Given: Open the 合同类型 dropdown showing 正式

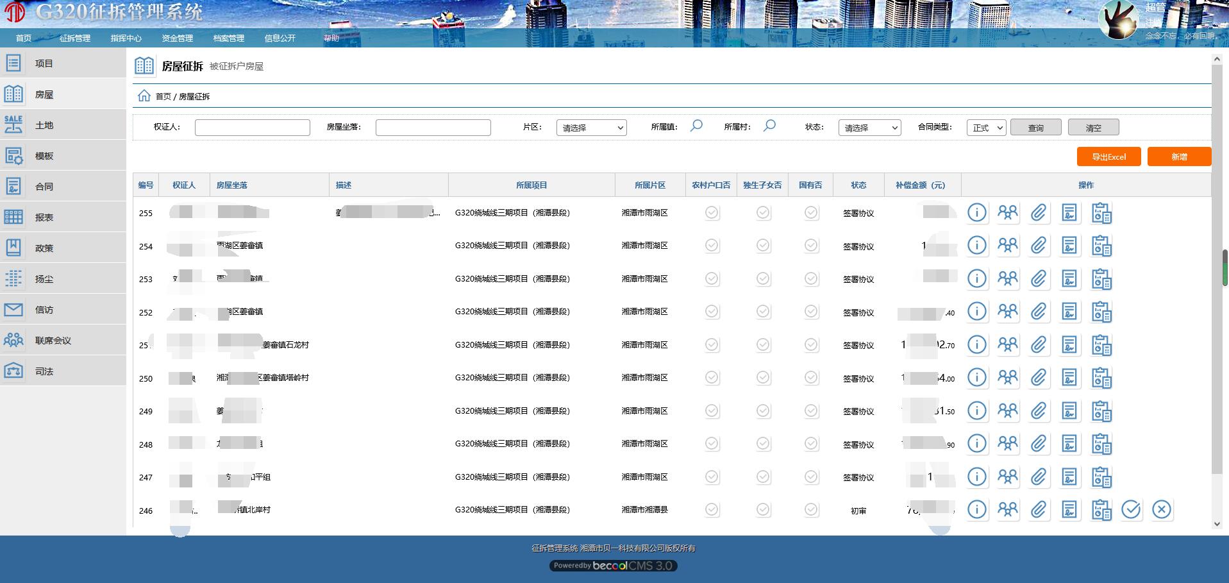Looking at the screenshot, I should 986,128.
